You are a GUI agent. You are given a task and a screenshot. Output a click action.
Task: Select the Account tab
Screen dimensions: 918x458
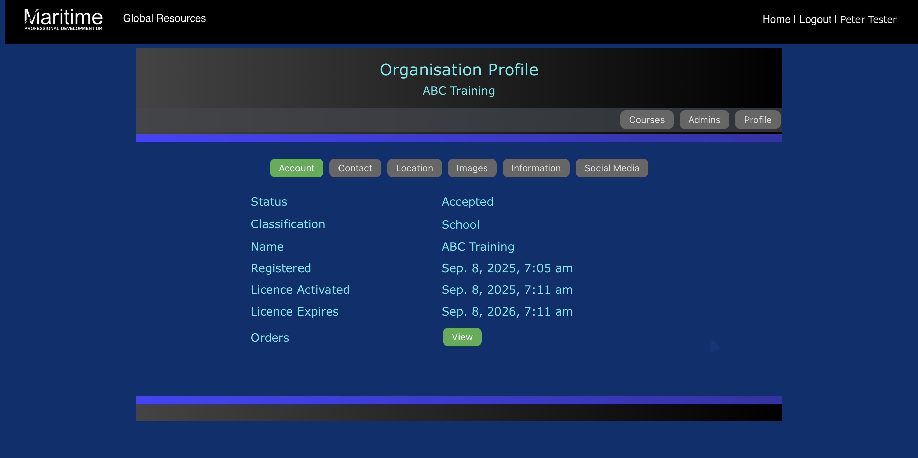pos(296,168)
